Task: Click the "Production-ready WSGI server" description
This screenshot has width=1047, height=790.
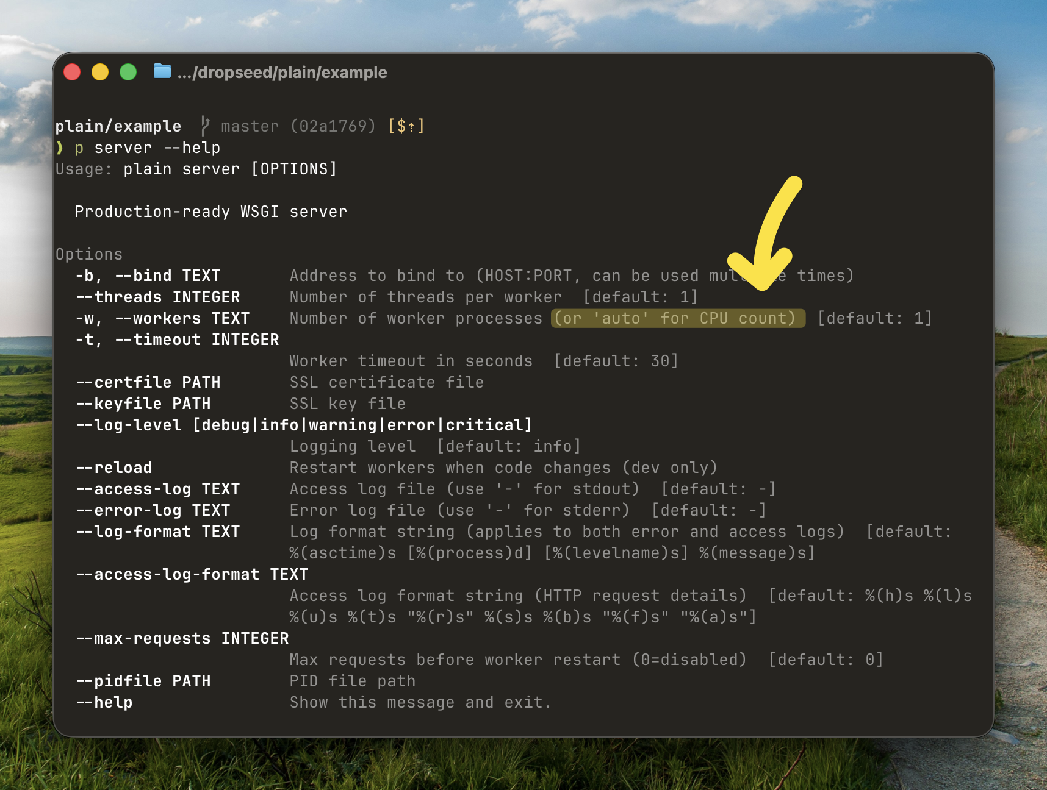Action: [210, 212]
